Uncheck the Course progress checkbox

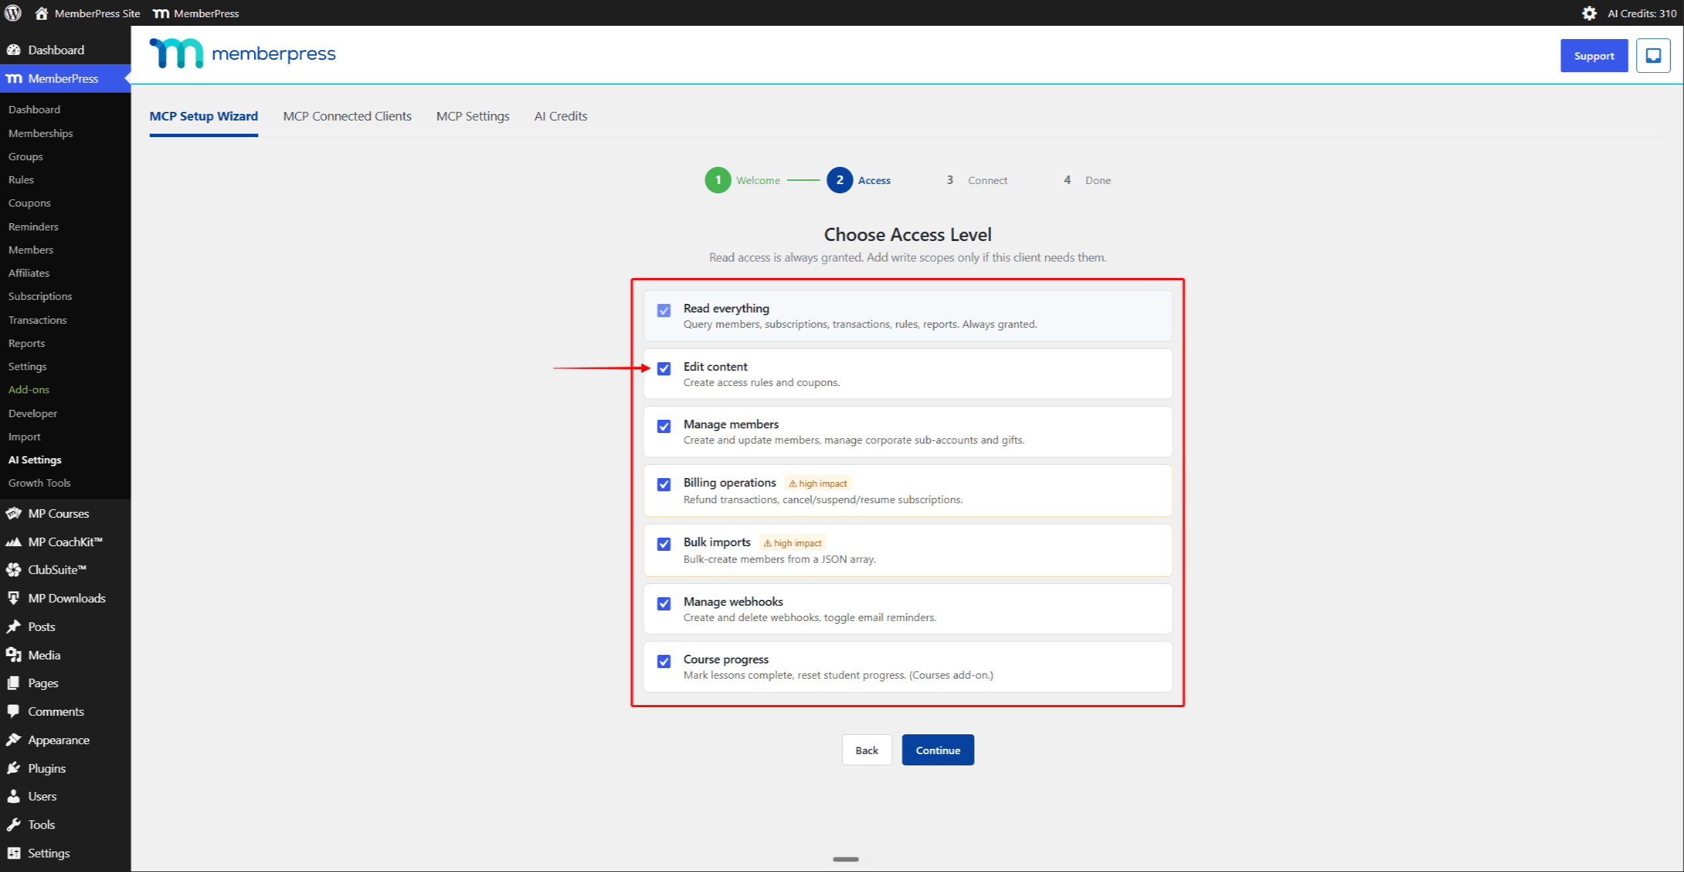click(663, 661)
